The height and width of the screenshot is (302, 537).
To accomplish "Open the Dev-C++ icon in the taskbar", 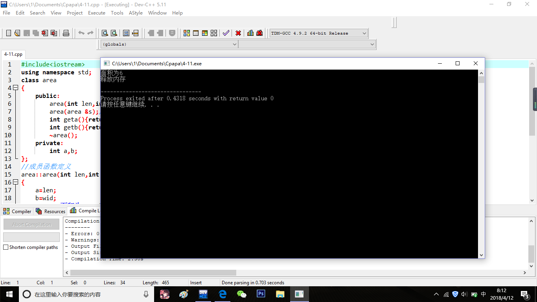I will (x=203, y=294).
